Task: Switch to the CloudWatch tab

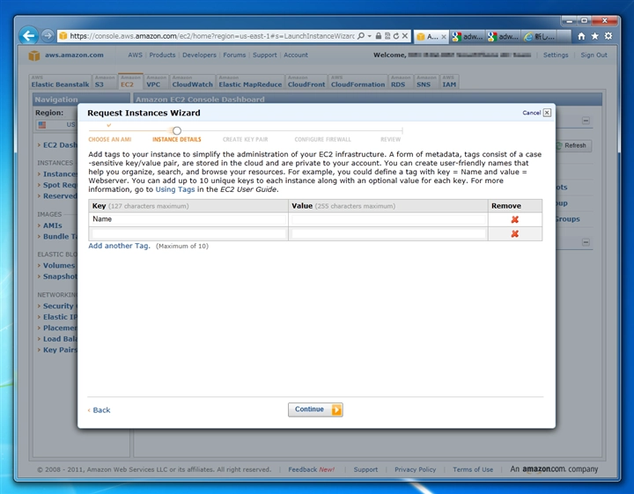Action: pos(192,82)
